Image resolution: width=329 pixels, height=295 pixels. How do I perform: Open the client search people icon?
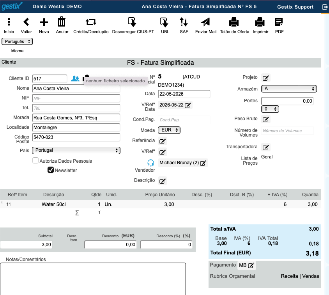click(x=75, y=78)
